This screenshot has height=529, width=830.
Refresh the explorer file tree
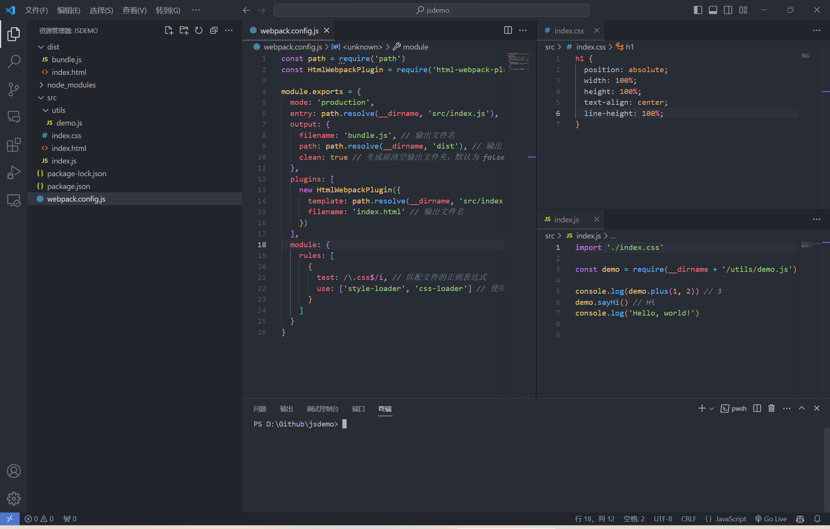click(199, 30)
